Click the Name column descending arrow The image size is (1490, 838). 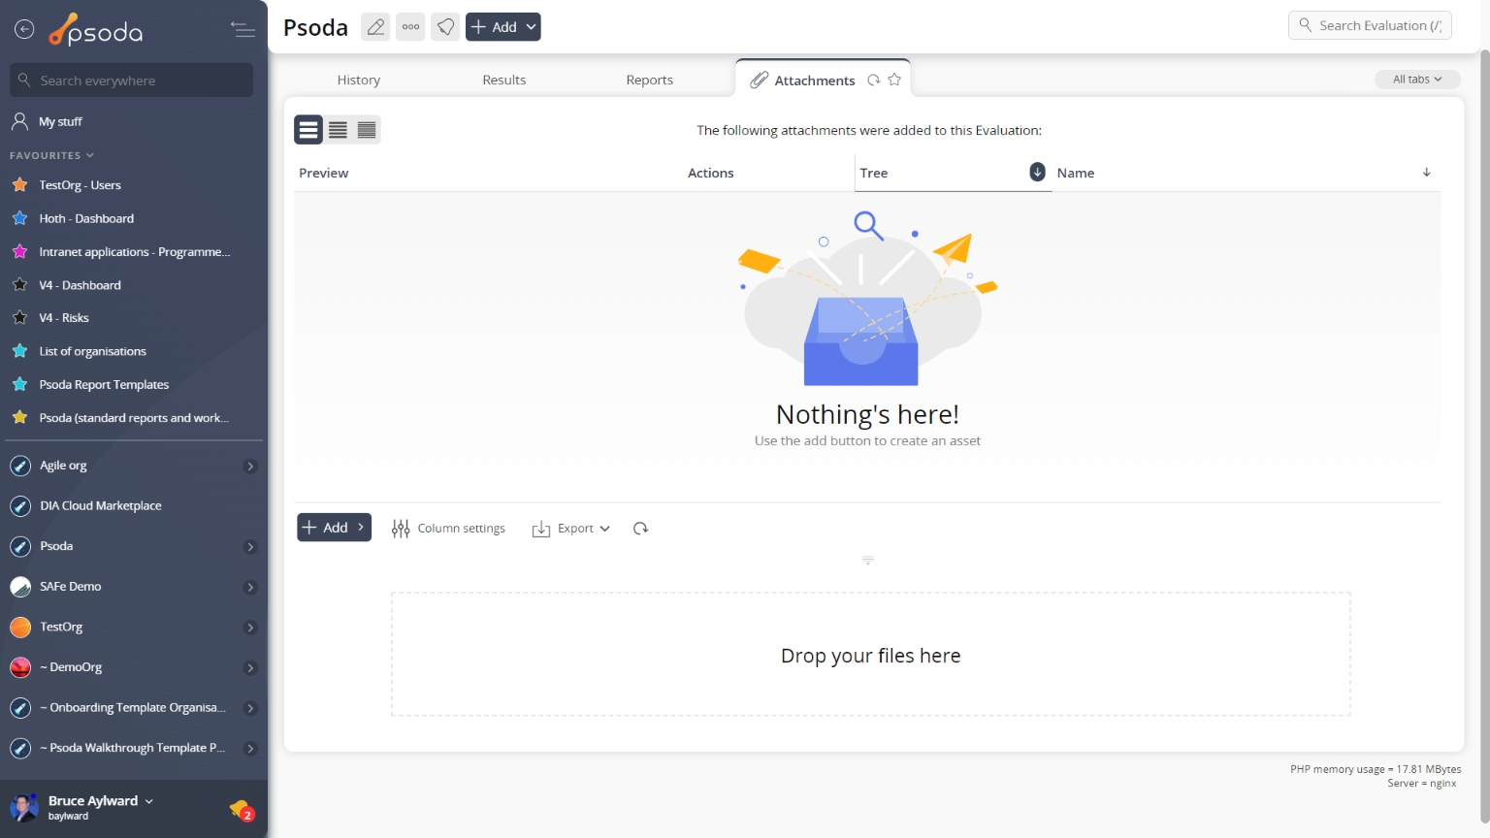[x=1427, y=173]
